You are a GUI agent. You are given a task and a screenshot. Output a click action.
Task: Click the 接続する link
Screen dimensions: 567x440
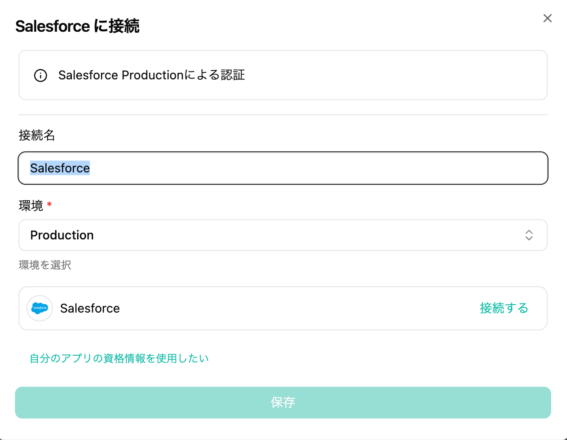(504, 308)
